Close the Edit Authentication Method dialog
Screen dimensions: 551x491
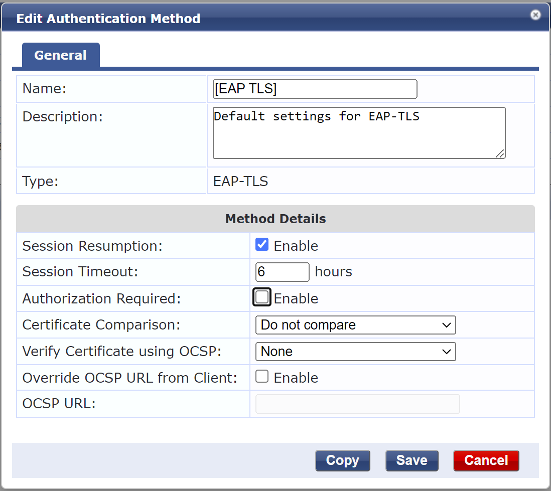point(535,15)
